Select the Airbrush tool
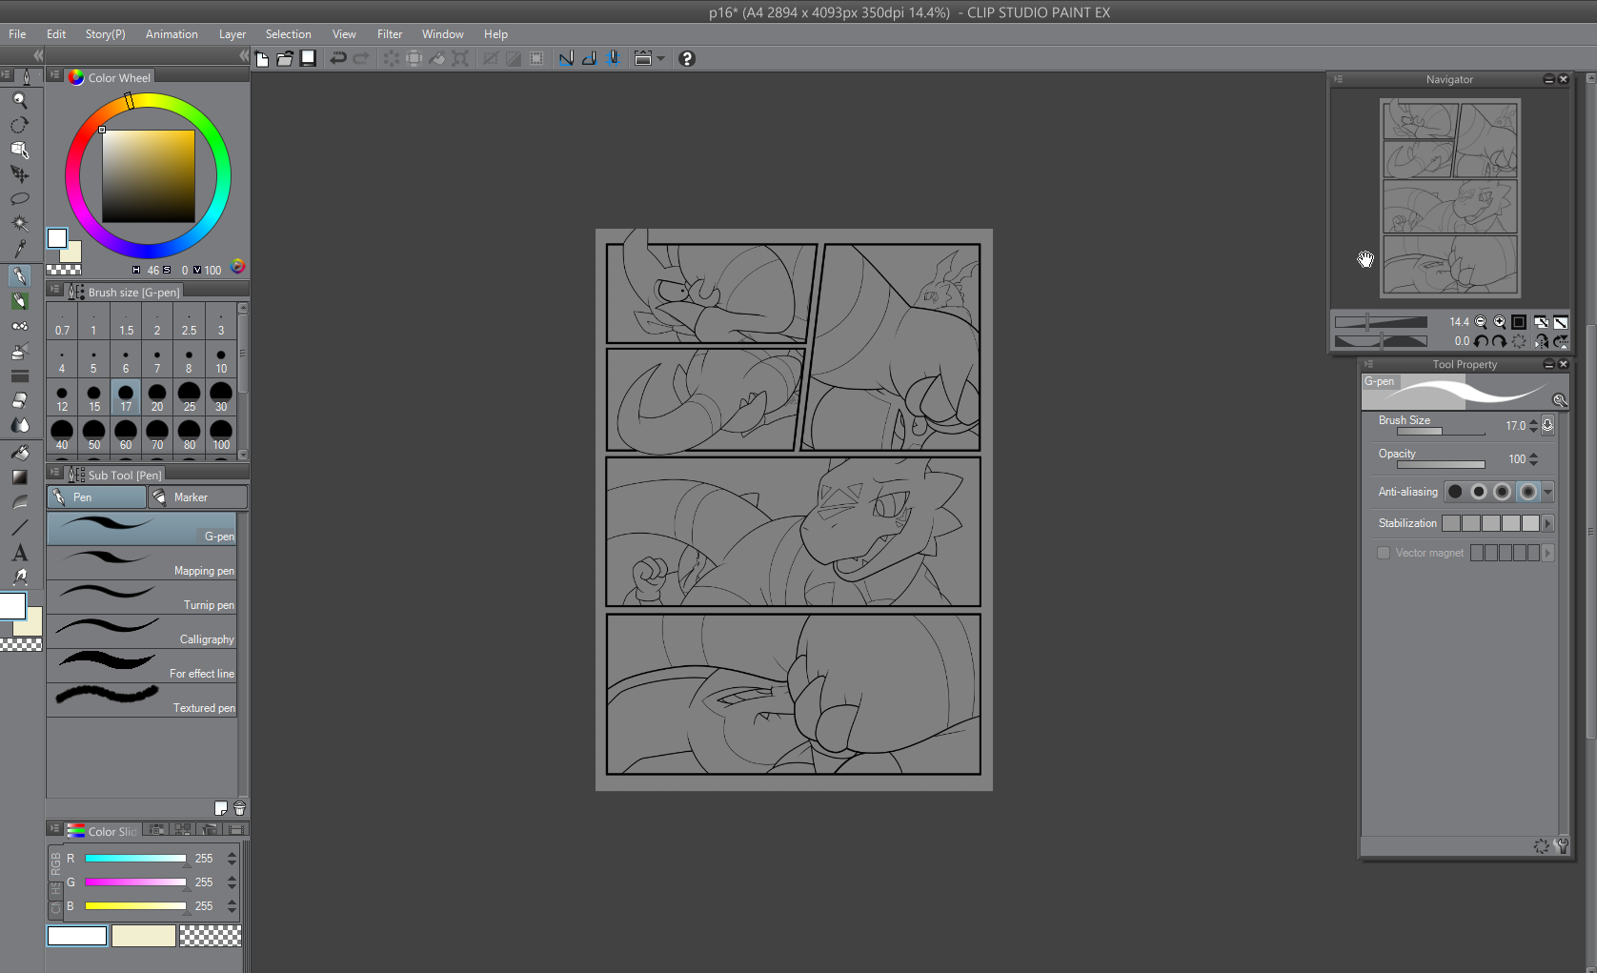This screenshot has width=1597, height=973. point(19,352)
